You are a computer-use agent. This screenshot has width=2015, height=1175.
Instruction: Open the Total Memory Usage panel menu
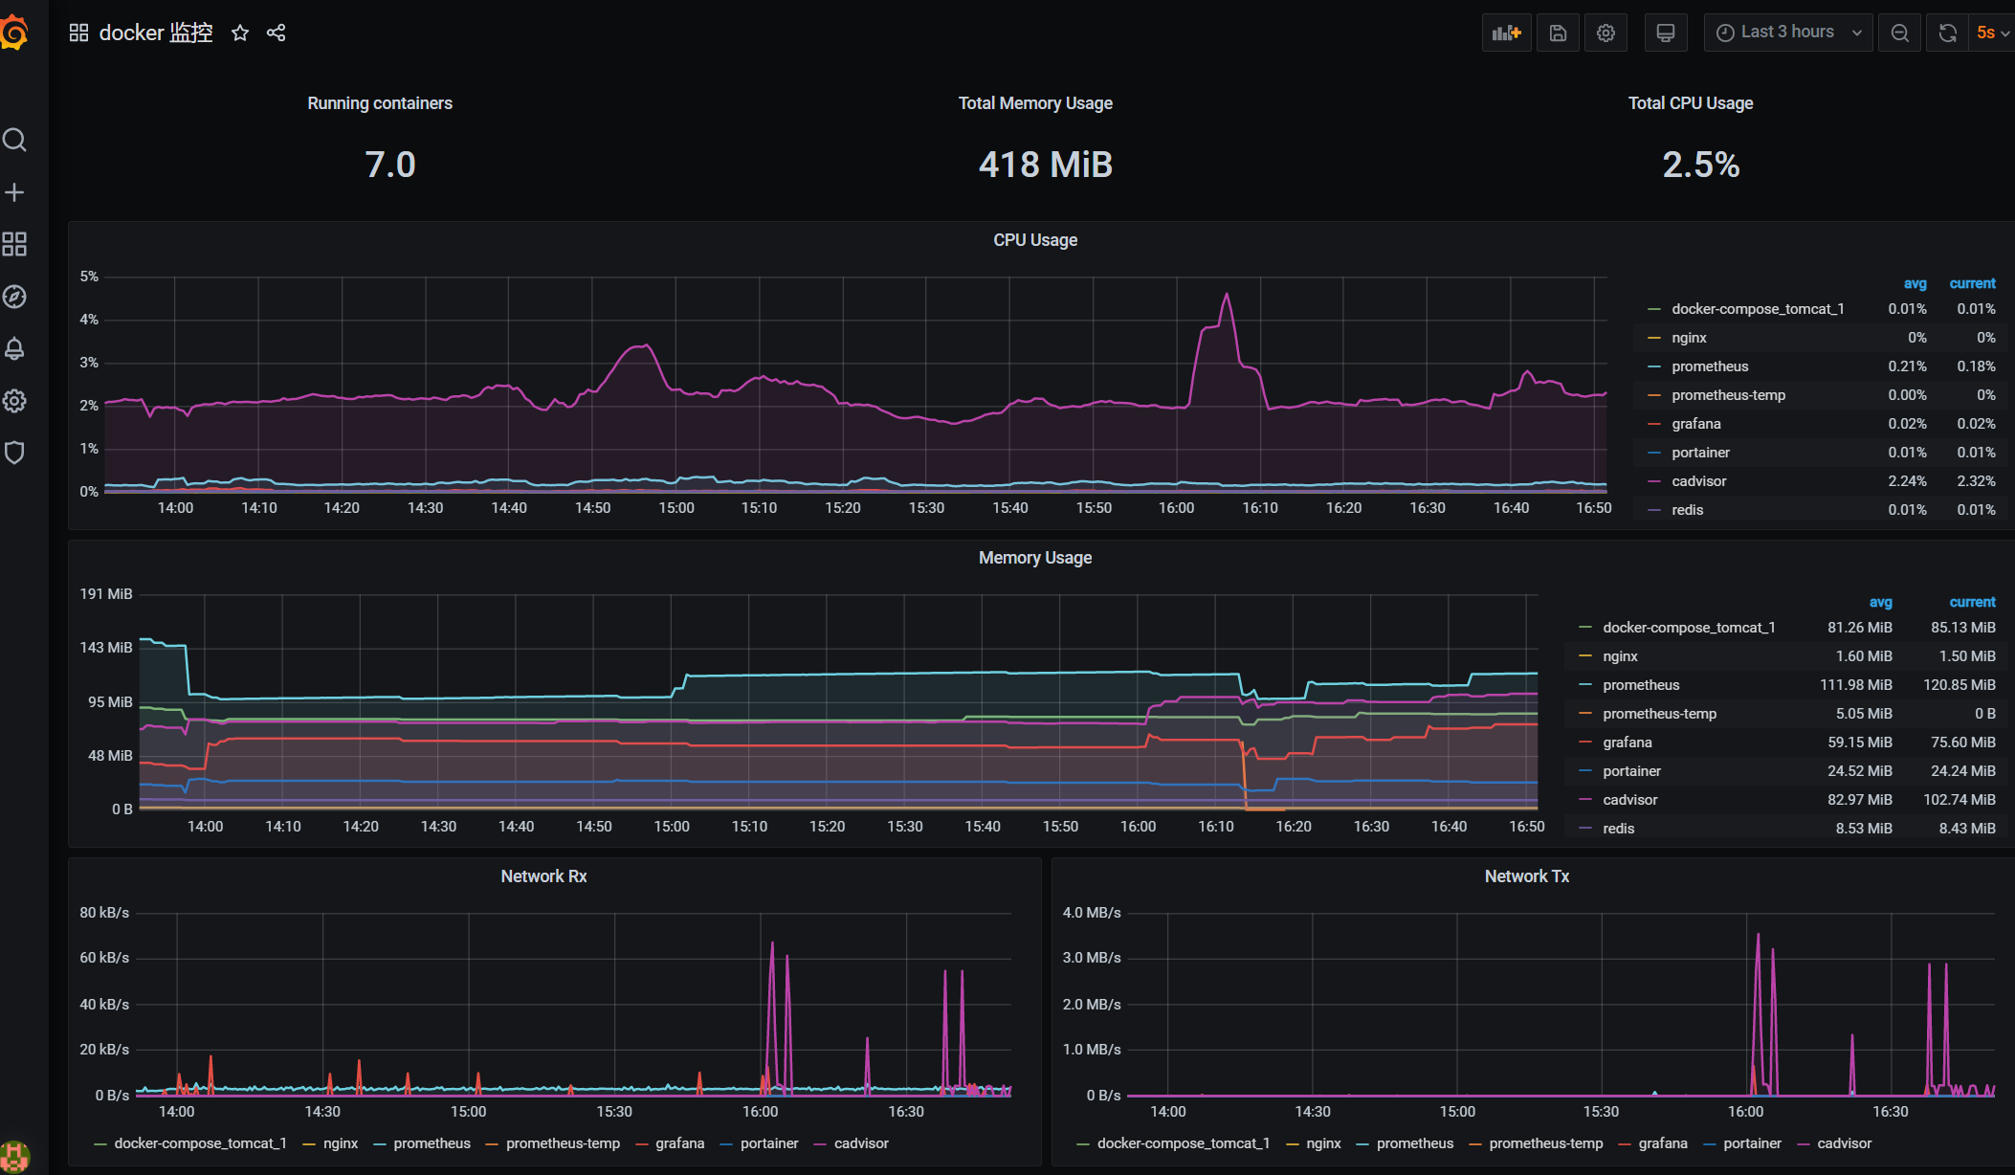[x=1035, y=103]
